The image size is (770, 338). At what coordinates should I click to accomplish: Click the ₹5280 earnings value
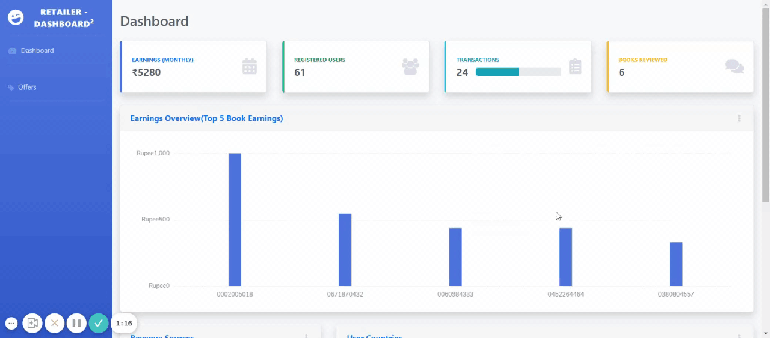click(146, 72)
